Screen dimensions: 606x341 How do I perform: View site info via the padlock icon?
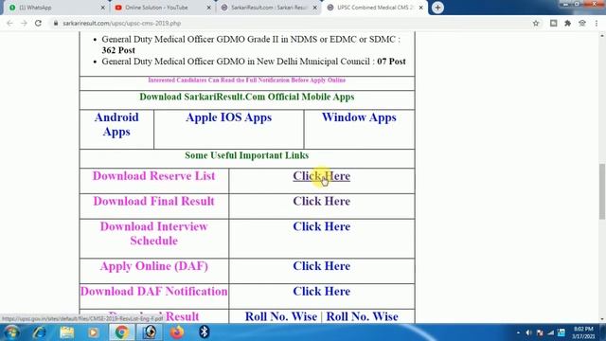[x=56, y=23]
